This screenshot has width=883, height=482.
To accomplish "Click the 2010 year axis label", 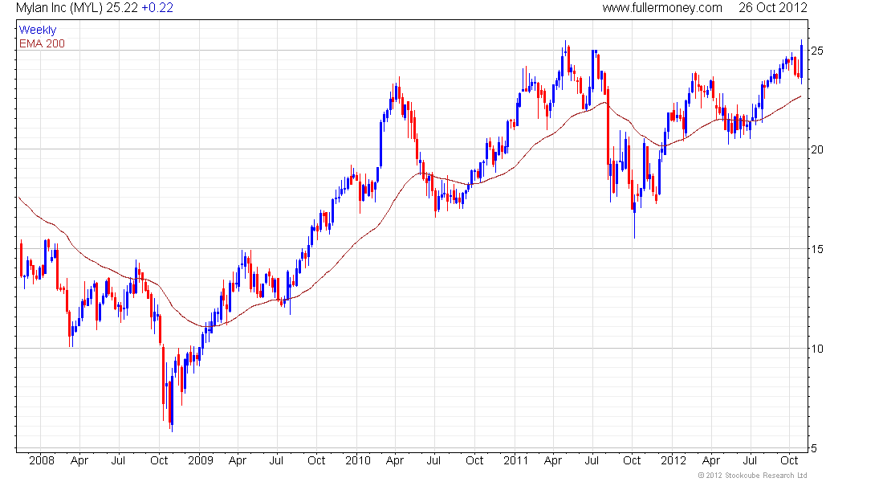I will tap(358, 460).
